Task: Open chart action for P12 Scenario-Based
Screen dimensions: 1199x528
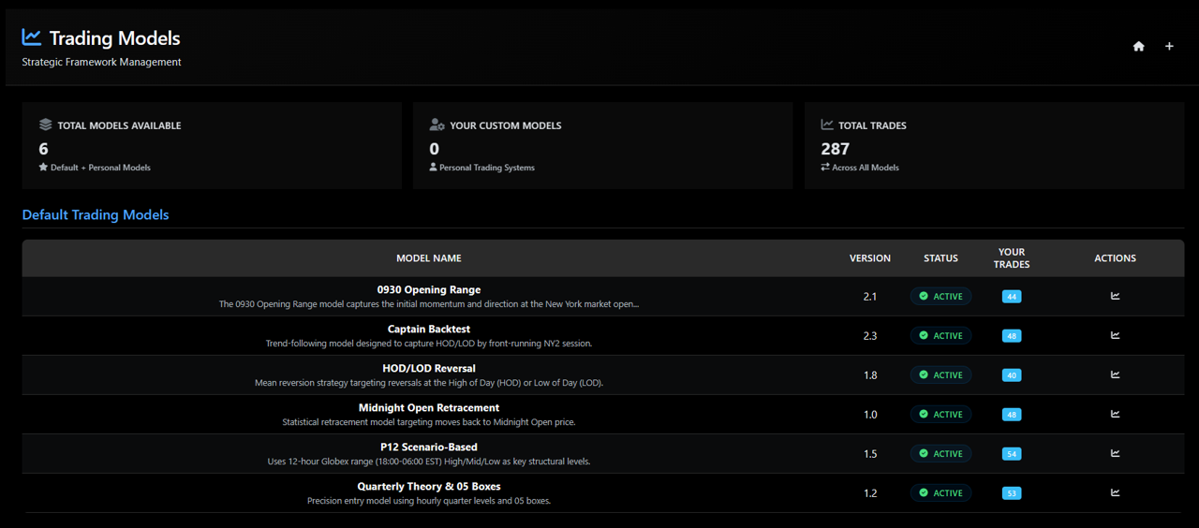Action: [x=1115, y=453]
